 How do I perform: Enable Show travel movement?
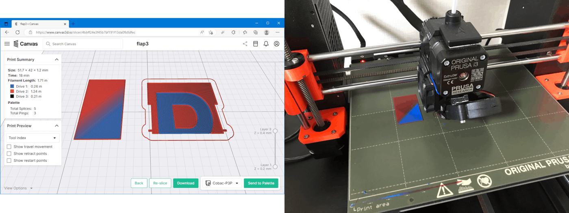point(9,147)
